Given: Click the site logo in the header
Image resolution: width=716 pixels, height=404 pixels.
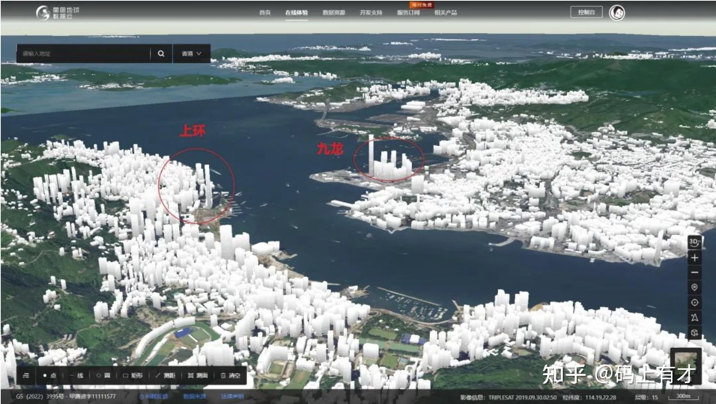Looking at the screenshot, I should point(57,13).
